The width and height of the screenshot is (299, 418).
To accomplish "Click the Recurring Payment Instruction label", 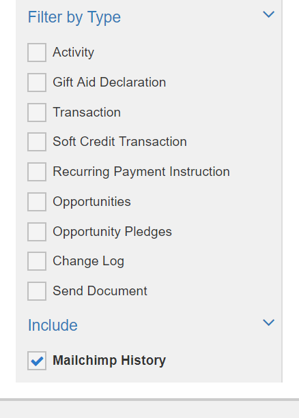I will [x=141, y=171].
